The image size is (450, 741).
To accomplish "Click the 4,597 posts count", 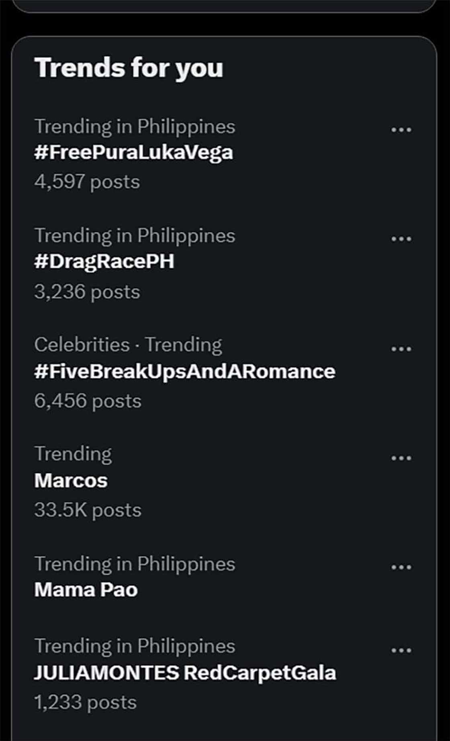I will coord(87,182).
